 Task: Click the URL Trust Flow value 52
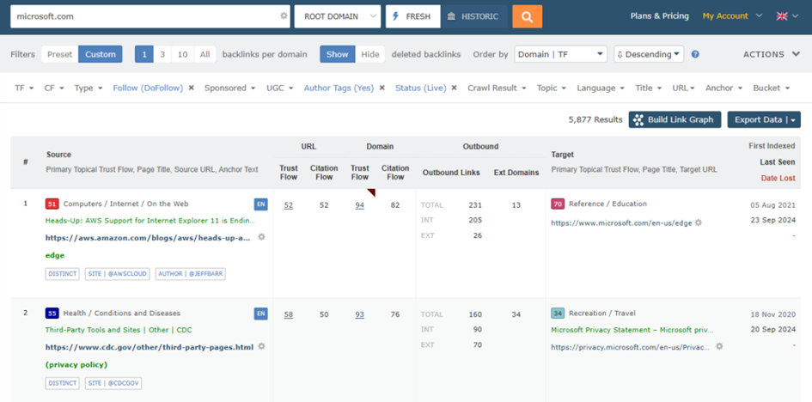tap(289, 205)
